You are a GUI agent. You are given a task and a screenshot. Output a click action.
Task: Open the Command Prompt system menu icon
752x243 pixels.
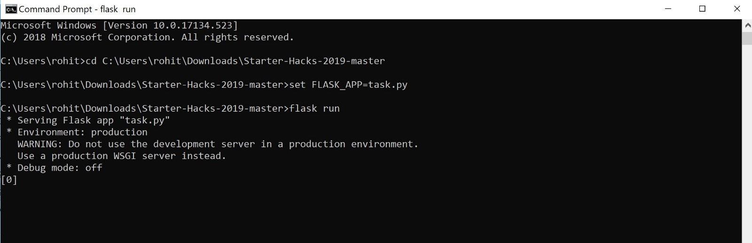[x=10, y=9]
